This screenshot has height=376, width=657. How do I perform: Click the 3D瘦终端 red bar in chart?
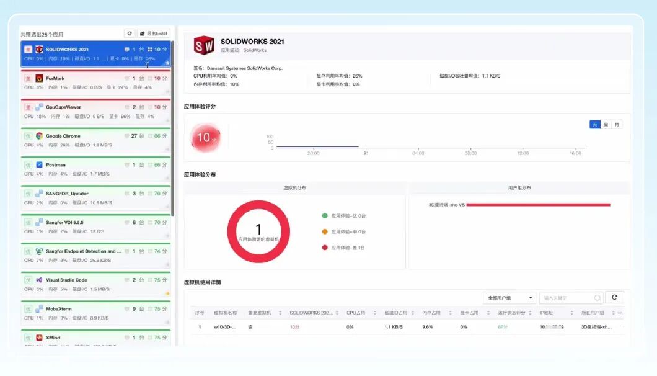539,205
